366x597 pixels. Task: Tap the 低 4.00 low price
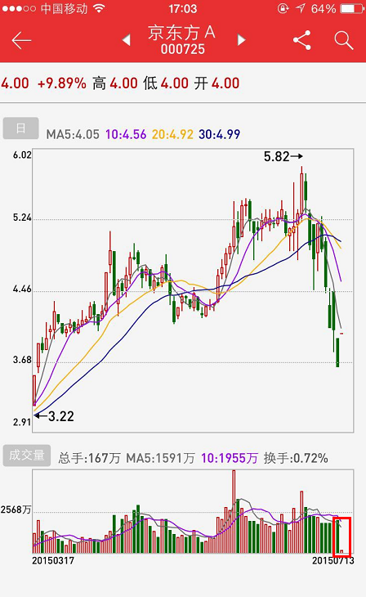coord(166,83)
